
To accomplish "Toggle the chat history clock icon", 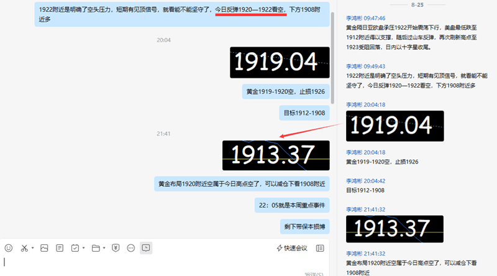I will click(x=146, y=247).
